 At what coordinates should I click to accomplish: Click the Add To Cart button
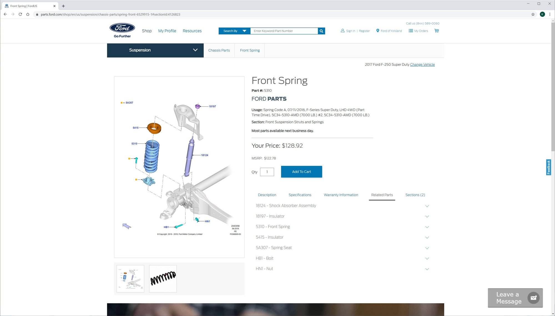click(x=301, y=172)
